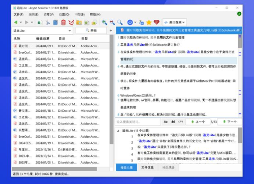Click the zoom in magnifier icon
This screenshot has height=184, width=254.
[104, 22]
